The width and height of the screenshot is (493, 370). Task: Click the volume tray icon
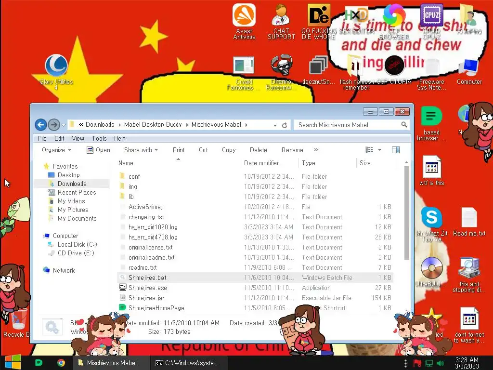tap(440, 363)
